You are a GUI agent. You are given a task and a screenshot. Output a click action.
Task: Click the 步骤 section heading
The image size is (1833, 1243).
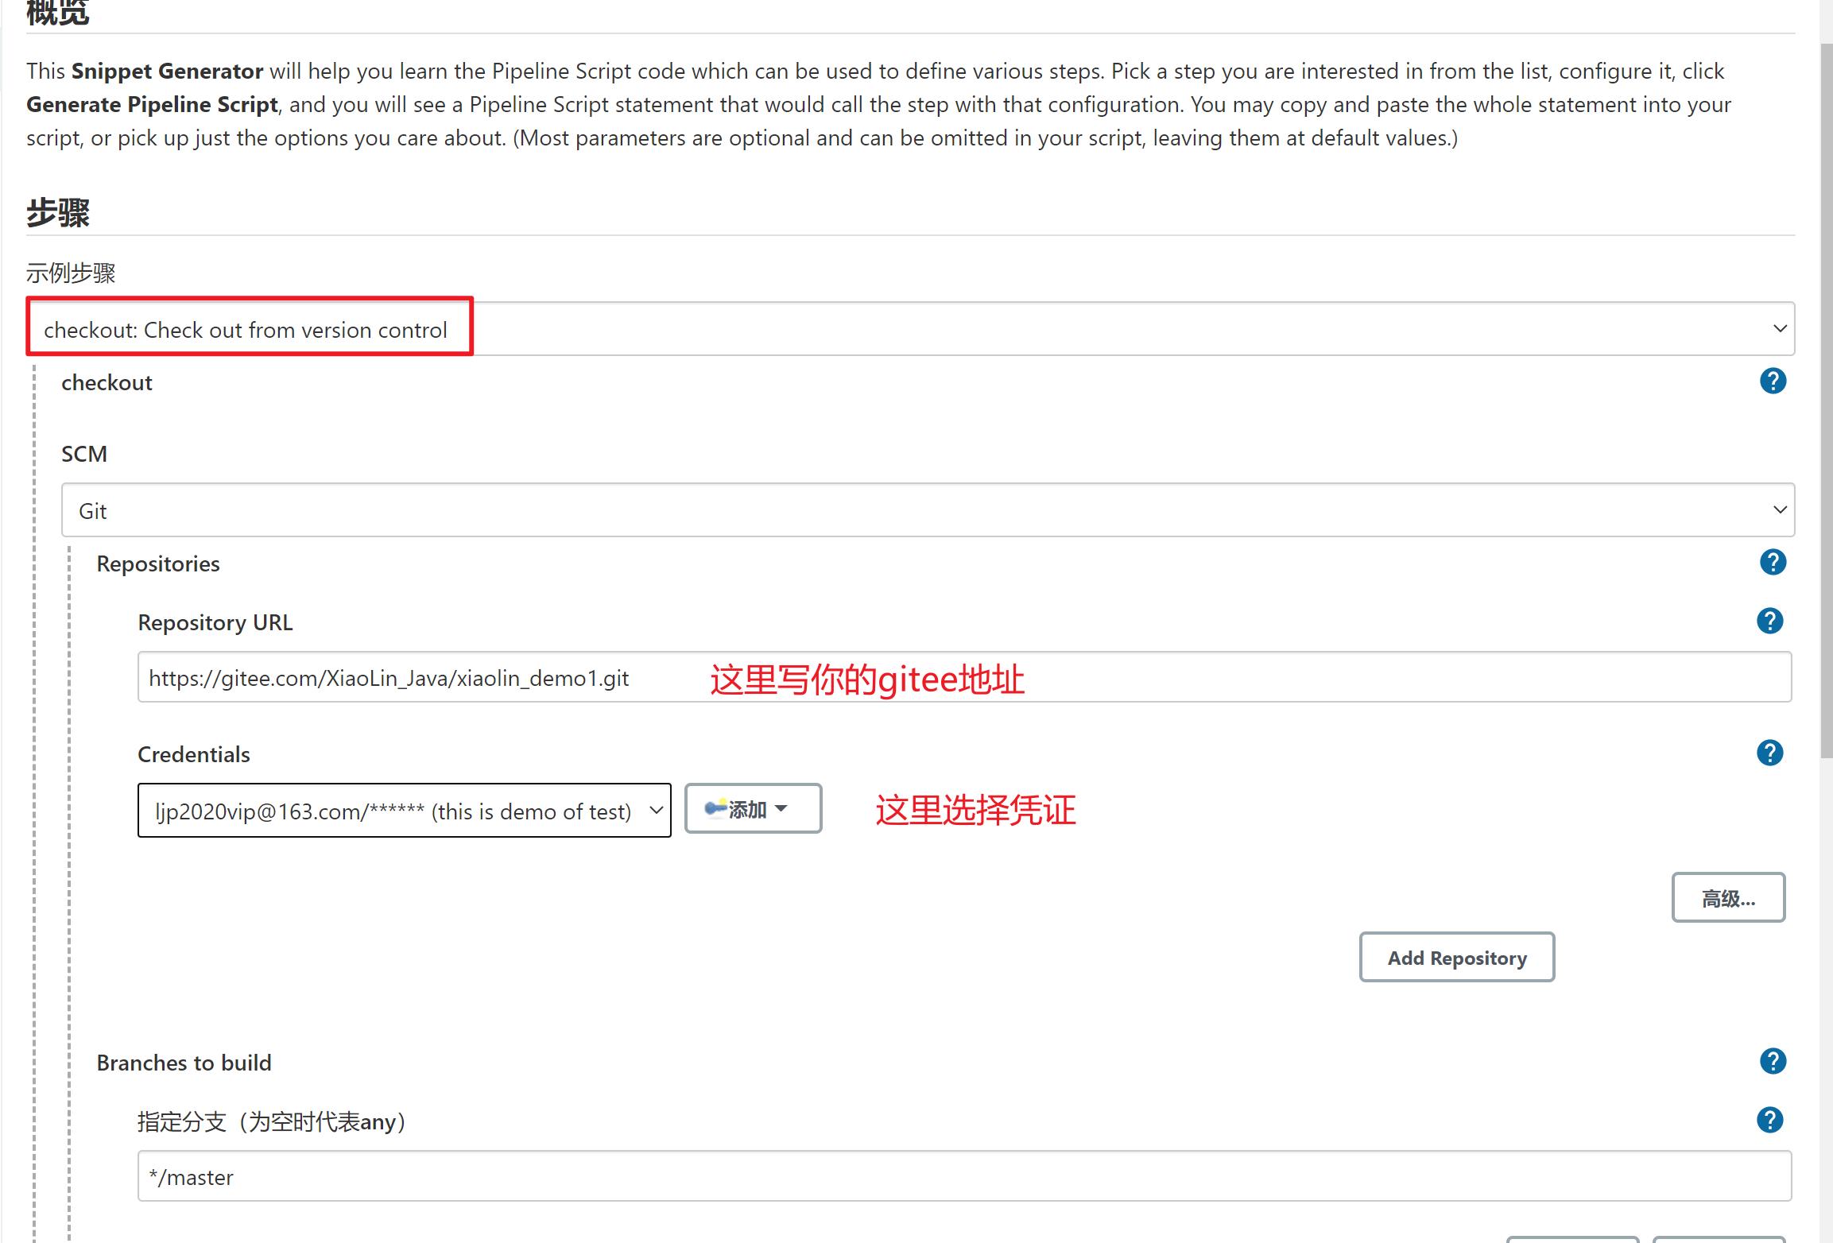tap(58, 213)
